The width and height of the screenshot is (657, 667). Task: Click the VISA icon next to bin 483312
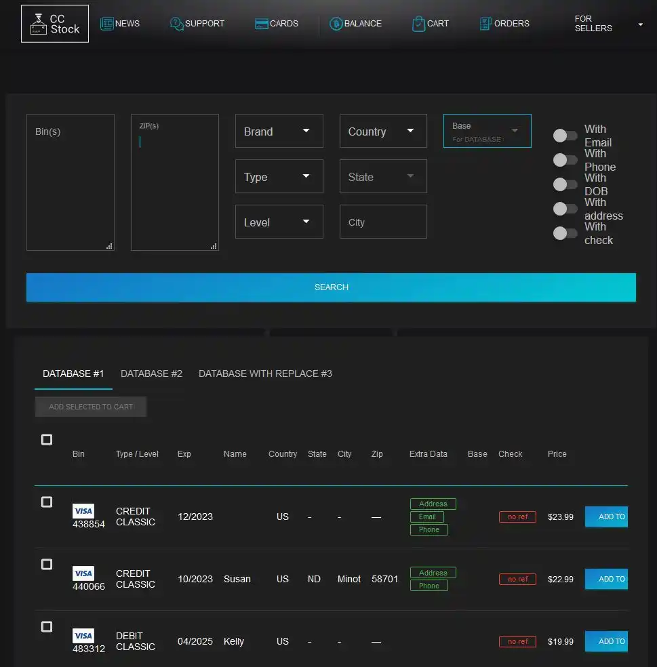point(83,636)
